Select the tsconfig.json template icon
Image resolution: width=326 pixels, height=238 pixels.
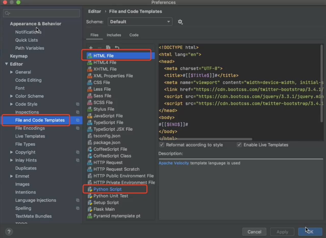click(90, 136)
